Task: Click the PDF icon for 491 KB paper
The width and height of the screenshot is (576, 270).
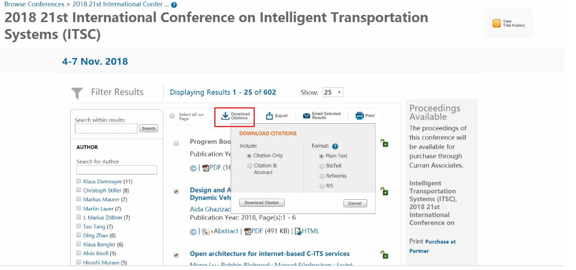Action: click(248, 232)
